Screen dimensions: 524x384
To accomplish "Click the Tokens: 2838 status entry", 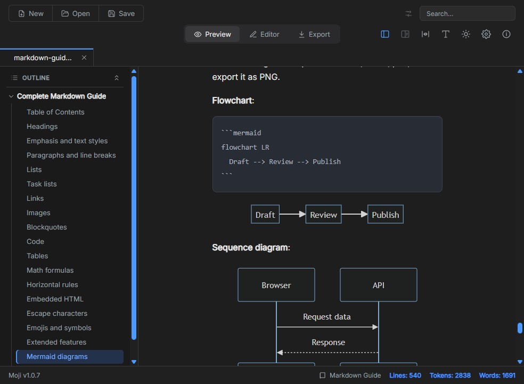I will 450,375.
